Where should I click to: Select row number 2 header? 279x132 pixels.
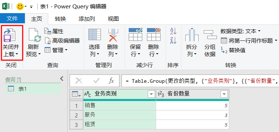tap(76, 115)
